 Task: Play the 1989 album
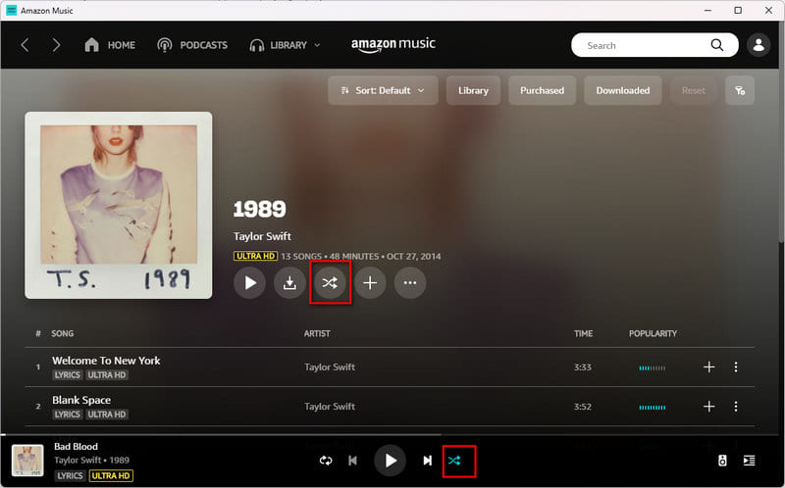pos(249,283)
